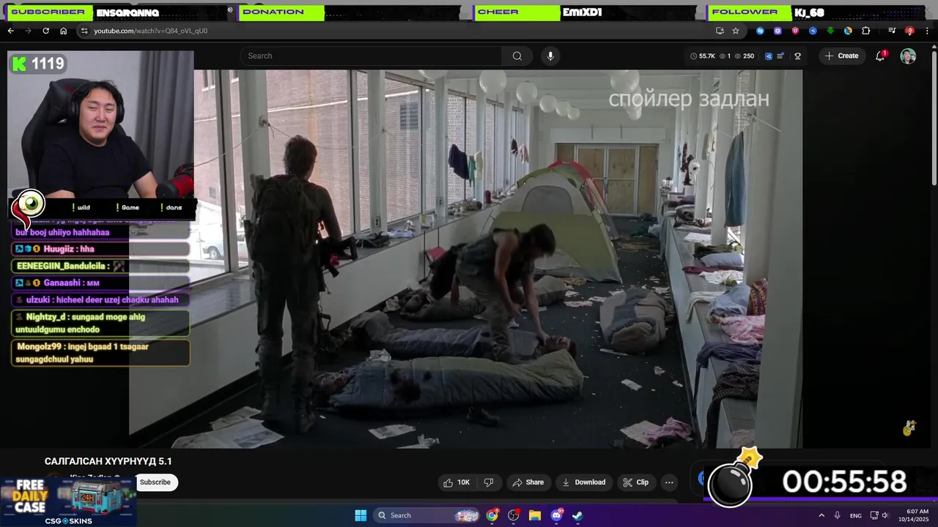Open the Shazam browser extension

760,31
